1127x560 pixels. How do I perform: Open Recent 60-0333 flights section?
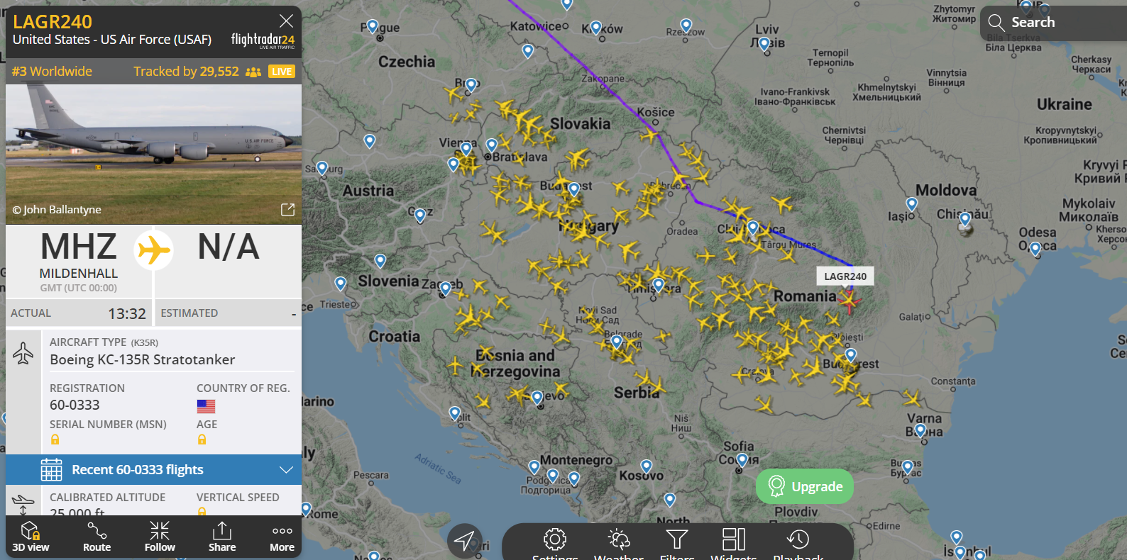(153, 470)
